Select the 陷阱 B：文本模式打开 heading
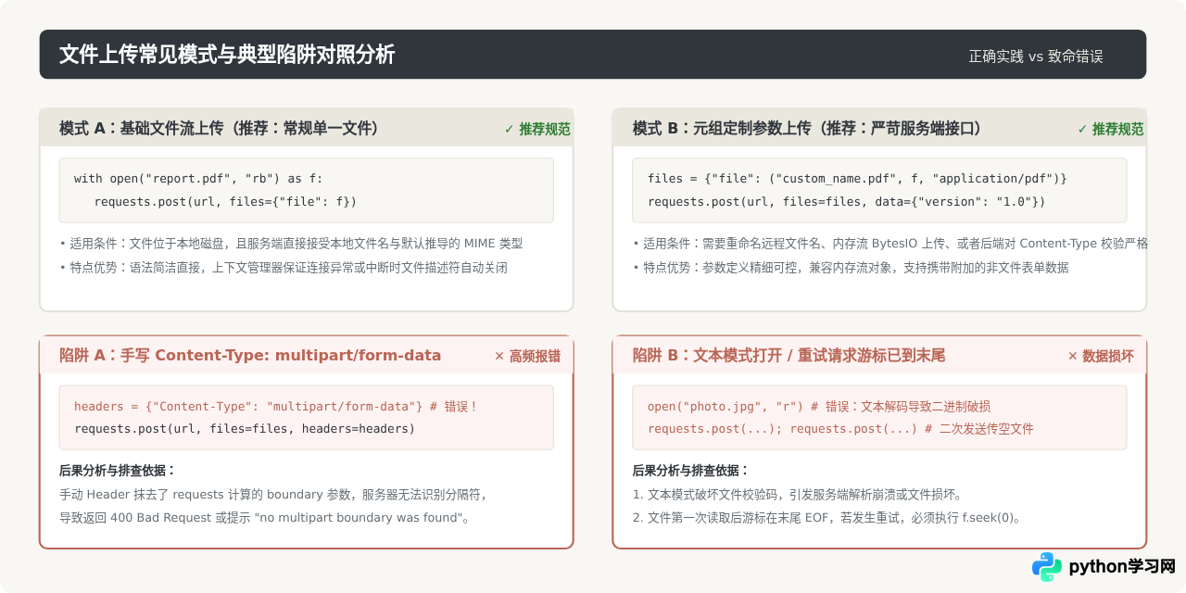1186x593 pixels. [789, 355]
